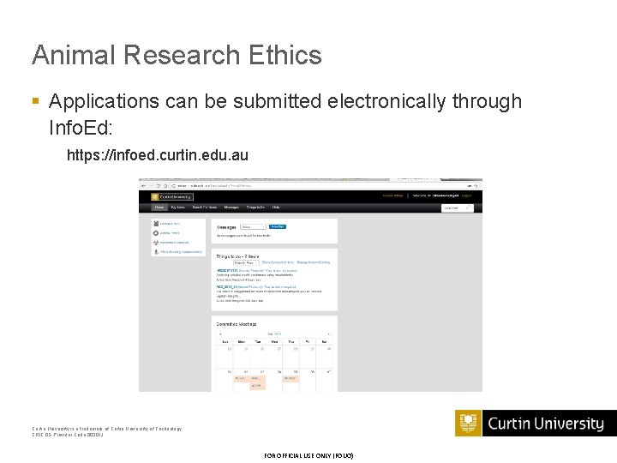Open the Messages folder Inbox dropdown

click(254, 226)
